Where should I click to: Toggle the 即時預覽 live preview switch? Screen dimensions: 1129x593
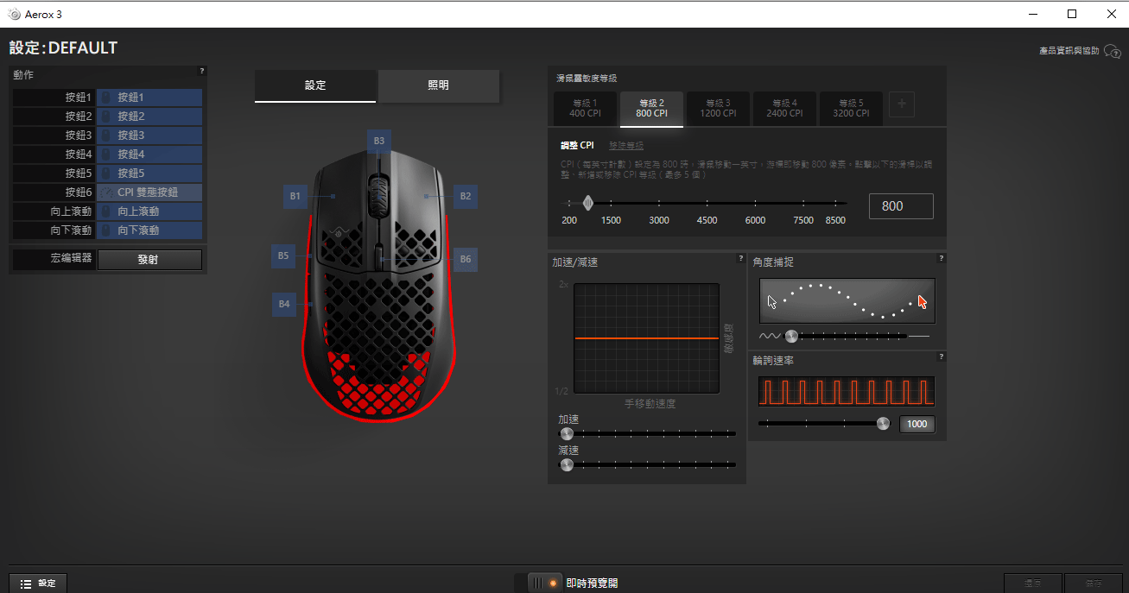(544, 584)
